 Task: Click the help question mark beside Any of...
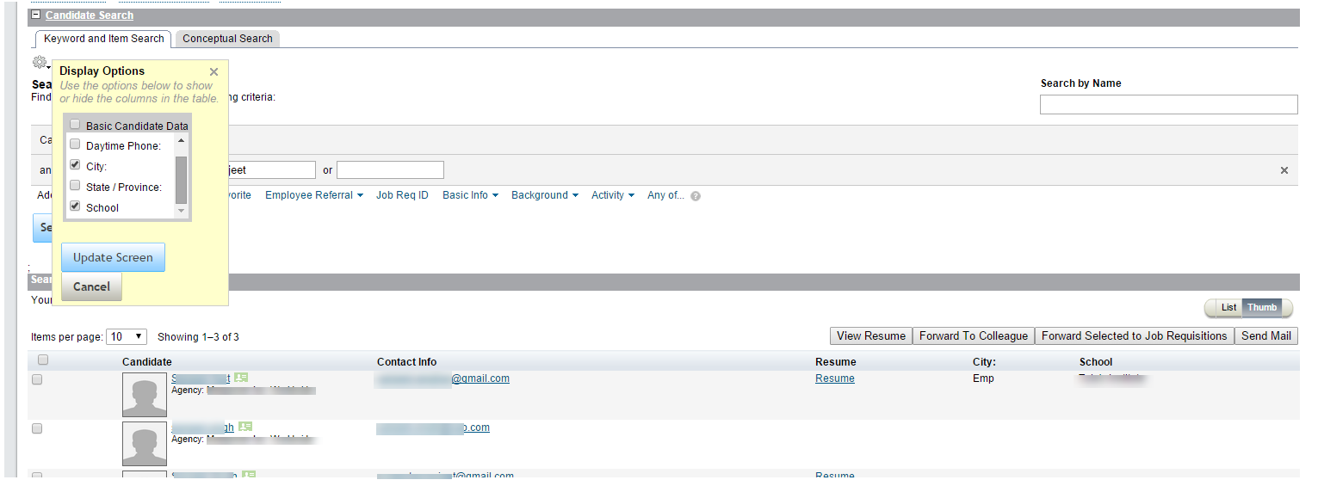696,196
